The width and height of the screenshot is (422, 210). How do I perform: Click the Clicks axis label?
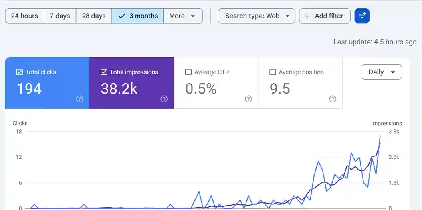pyautogui.click(x=20, y=123)
